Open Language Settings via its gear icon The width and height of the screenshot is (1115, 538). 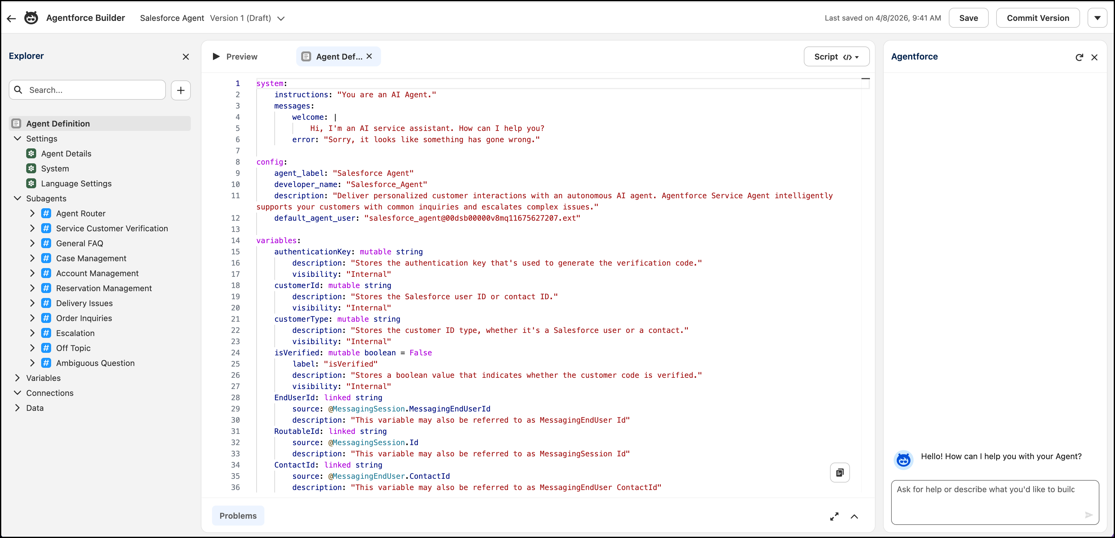point(31,184)
